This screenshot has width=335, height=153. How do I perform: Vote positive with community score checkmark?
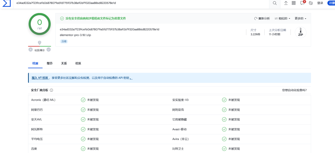[48, 50]
